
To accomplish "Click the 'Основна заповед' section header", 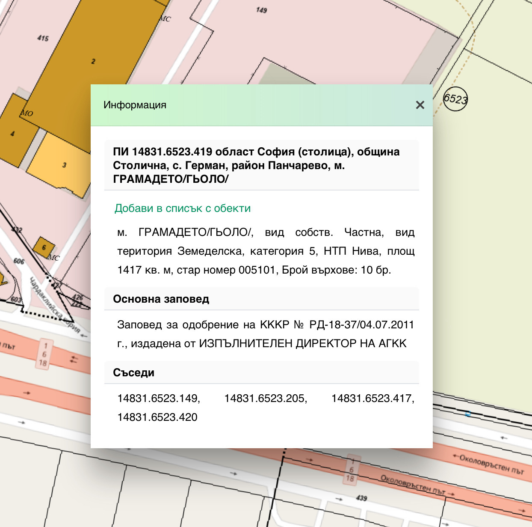I will (161, 299).
